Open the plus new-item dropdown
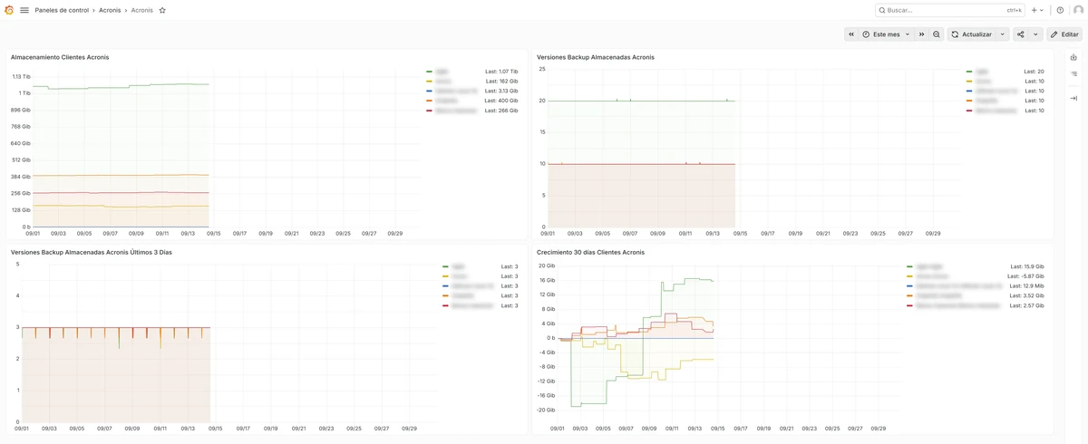The height and width of the screenshot is (444, 1088). (x=1037, y=10)
